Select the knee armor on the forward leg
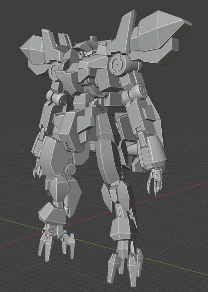208x292 pixels. pos(118,194)
